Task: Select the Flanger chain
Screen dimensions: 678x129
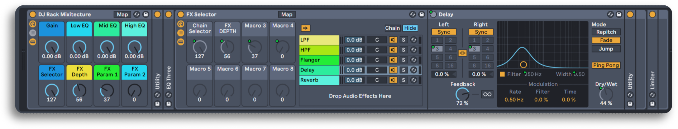Action: (x=319, y=60)
